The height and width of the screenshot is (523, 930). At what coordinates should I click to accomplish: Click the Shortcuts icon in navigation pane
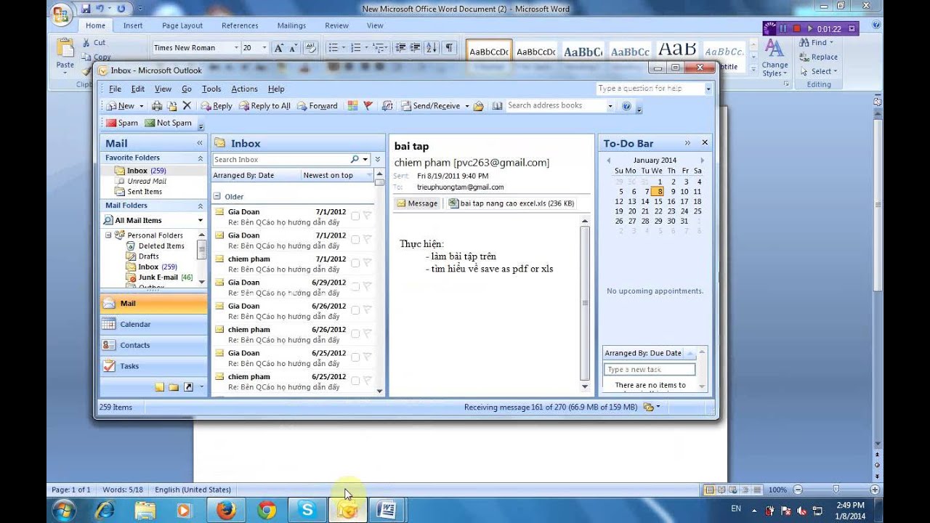(x=188, y=387)
